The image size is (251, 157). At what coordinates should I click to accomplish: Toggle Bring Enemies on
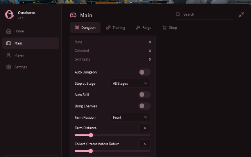[x=145, y=106]
